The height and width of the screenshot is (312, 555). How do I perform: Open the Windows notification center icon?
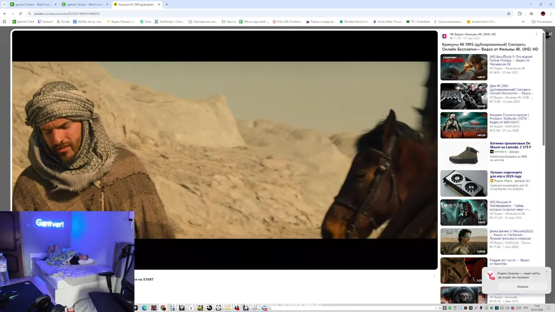click(x=548, y=308)
